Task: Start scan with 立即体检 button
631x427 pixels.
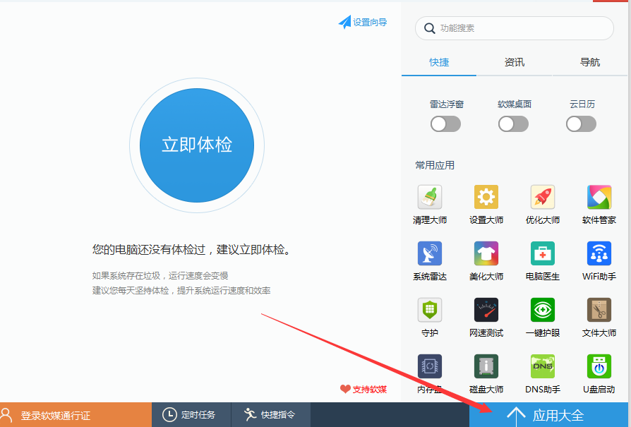Action: tap(197, 145)
